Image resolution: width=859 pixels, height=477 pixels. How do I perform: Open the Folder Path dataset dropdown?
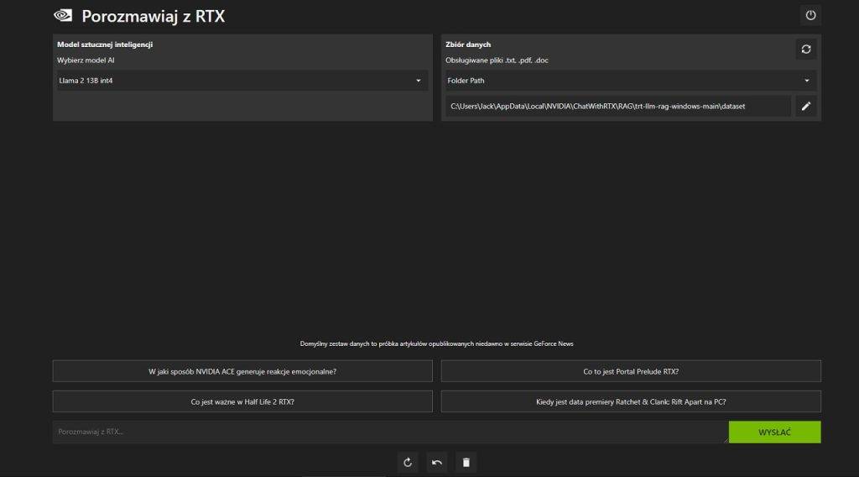pyautogui.click(x=631, y=81)
